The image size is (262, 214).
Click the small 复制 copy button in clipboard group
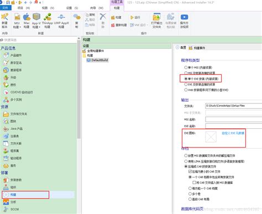90,15
